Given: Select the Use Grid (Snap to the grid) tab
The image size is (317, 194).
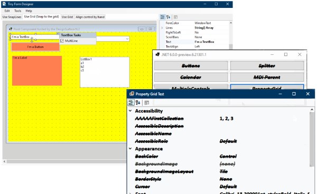Looking at the screenshot, I should click(x=41, y=17).
